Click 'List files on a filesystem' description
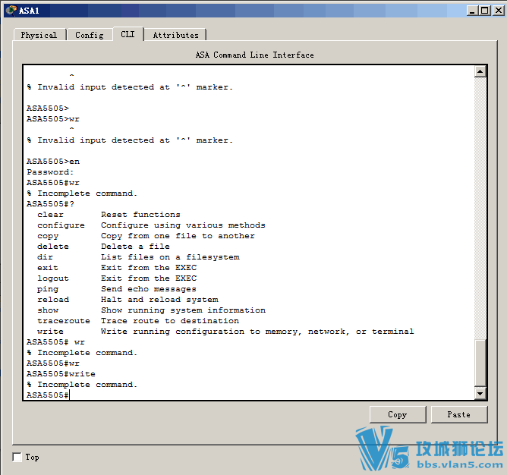The height and width of the screenshot is (475, 507). pos(170,257)
